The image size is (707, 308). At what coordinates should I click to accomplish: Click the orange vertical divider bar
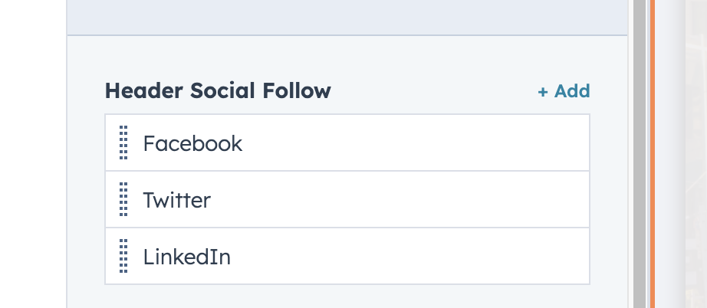tap(653, 153)
